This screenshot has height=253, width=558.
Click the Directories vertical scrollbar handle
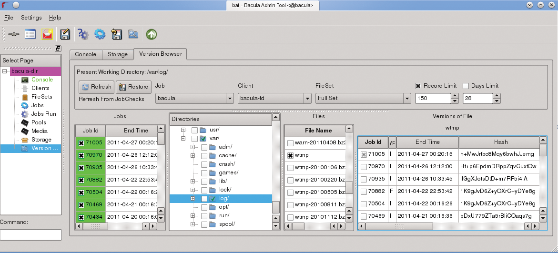pyautogui.click(x=276, y=207)
